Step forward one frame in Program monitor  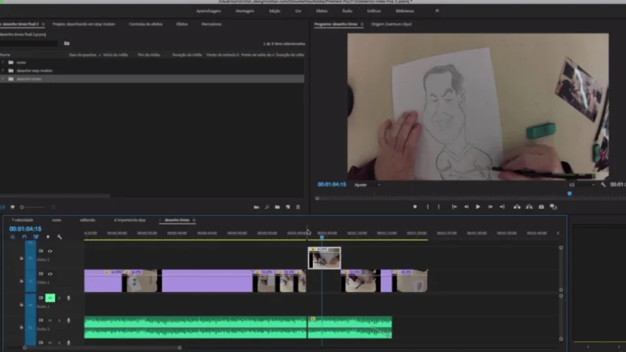click(x=490, y=207)
